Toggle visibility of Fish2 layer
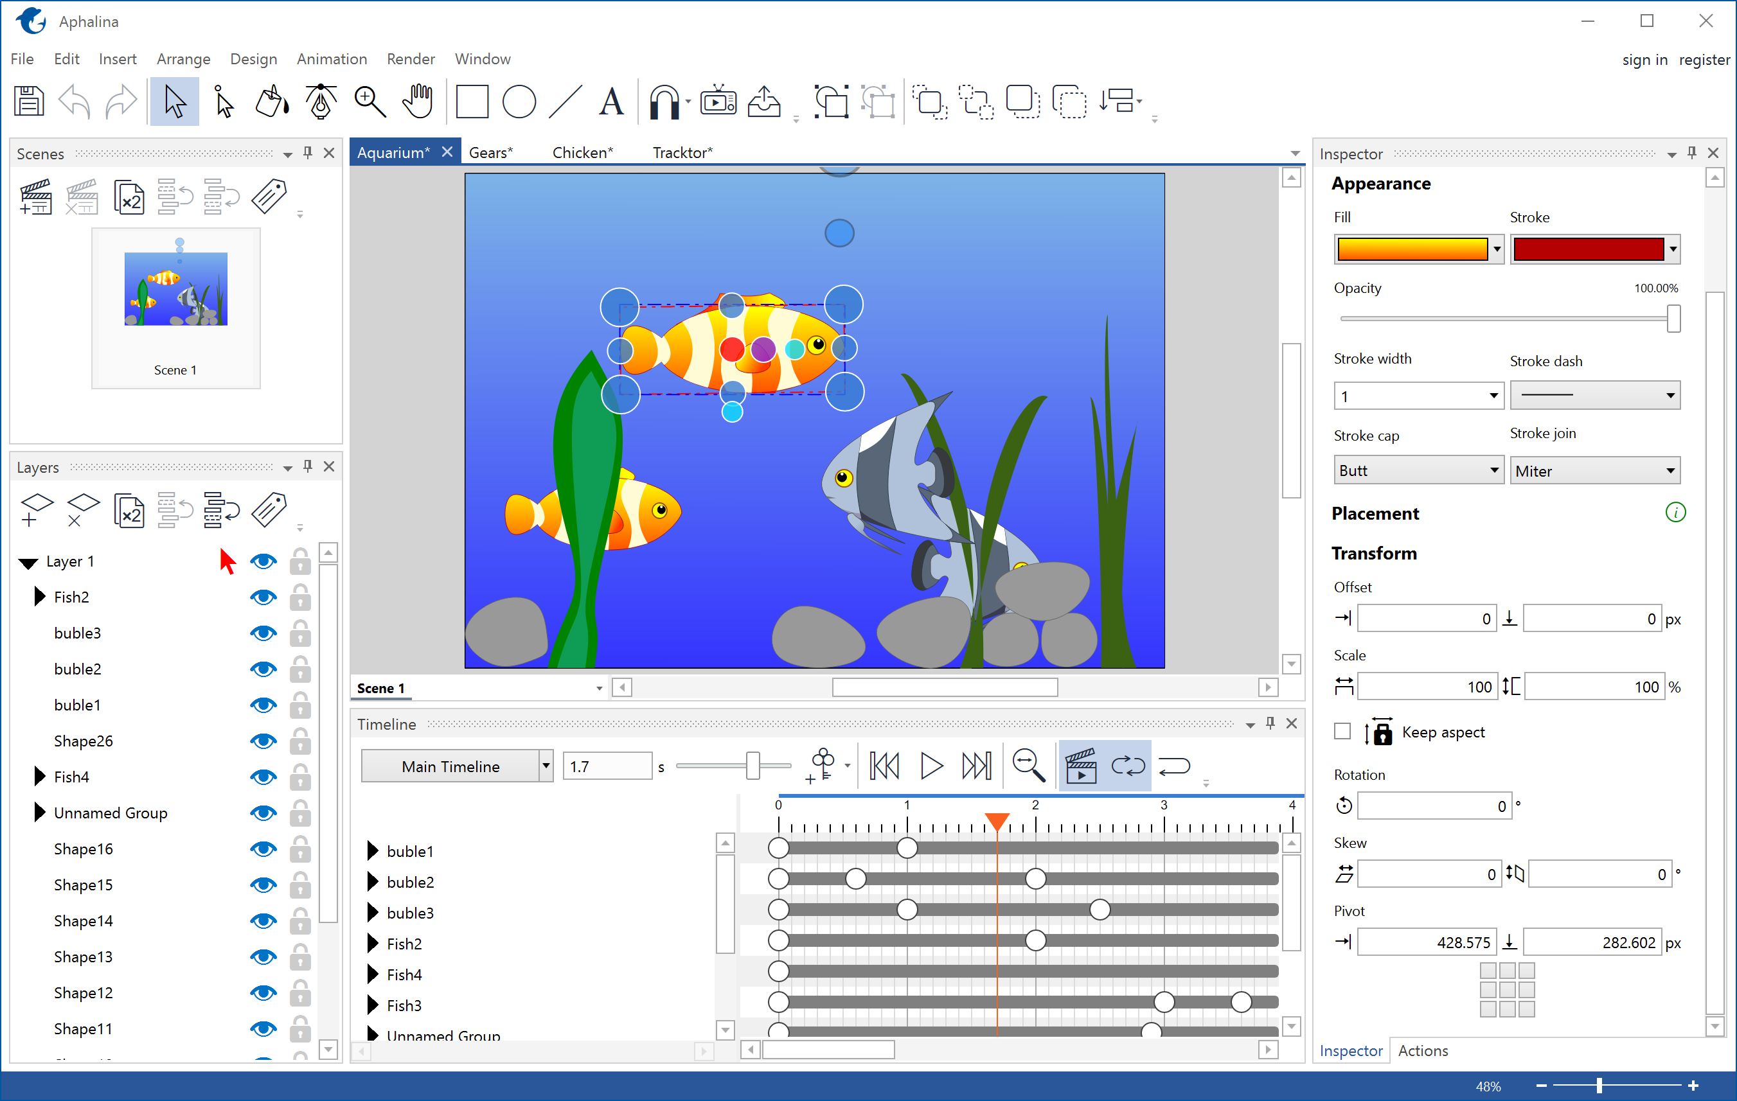This screenshot has height=1101, width=1737. 263,596
